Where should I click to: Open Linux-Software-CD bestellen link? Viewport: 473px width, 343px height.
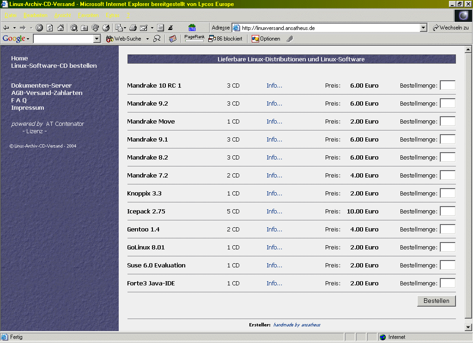[54, 65]
